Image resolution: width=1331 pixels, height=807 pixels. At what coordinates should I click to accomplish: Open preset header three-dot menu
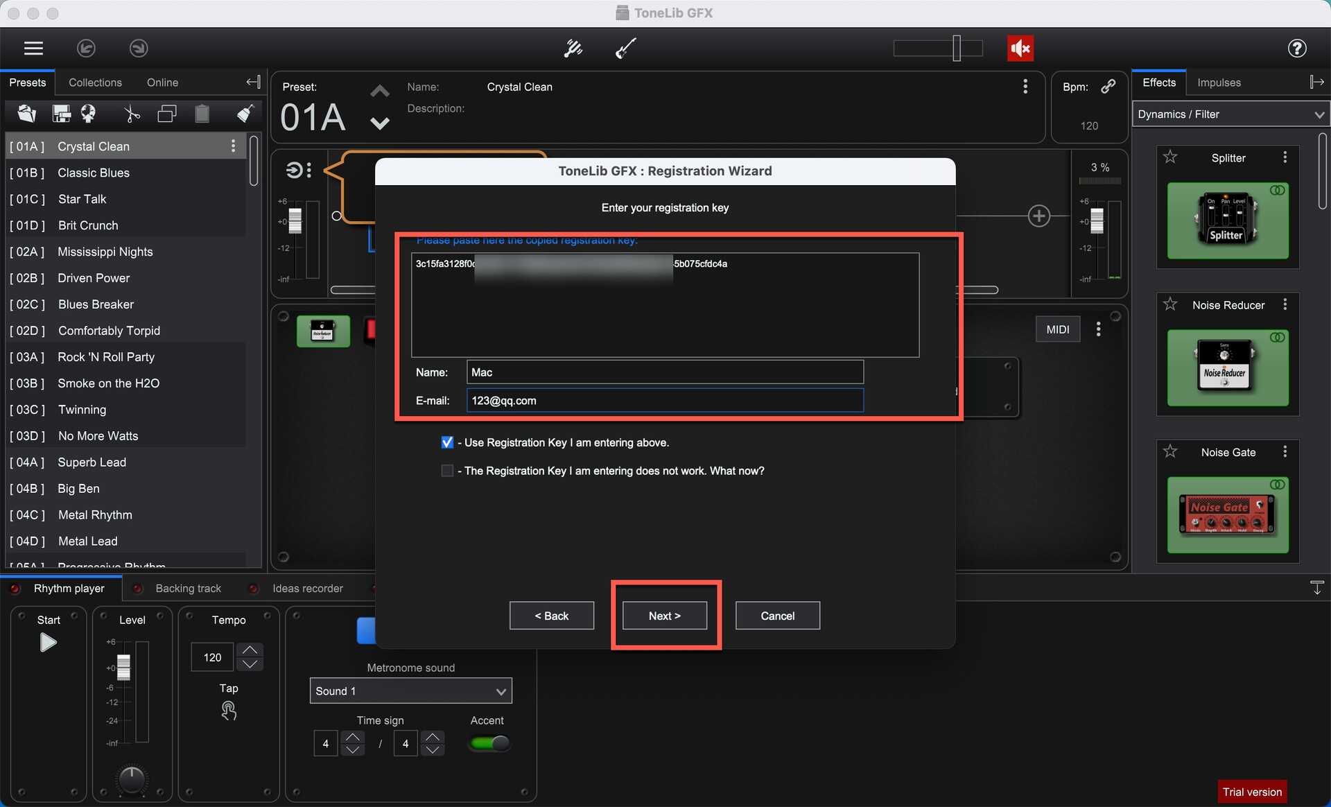pos(1025,87)
